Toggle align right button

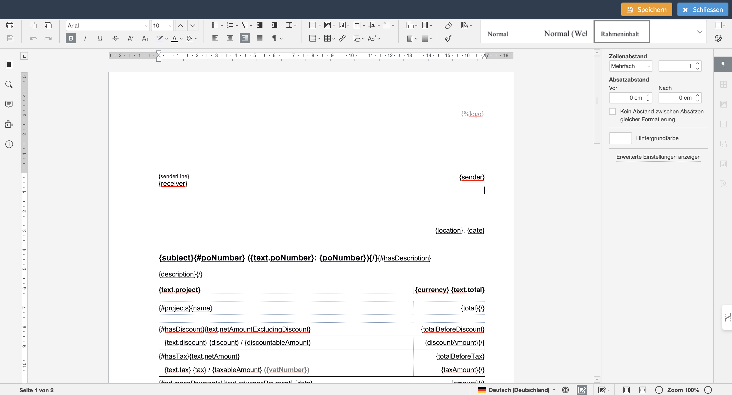(245, 38)
